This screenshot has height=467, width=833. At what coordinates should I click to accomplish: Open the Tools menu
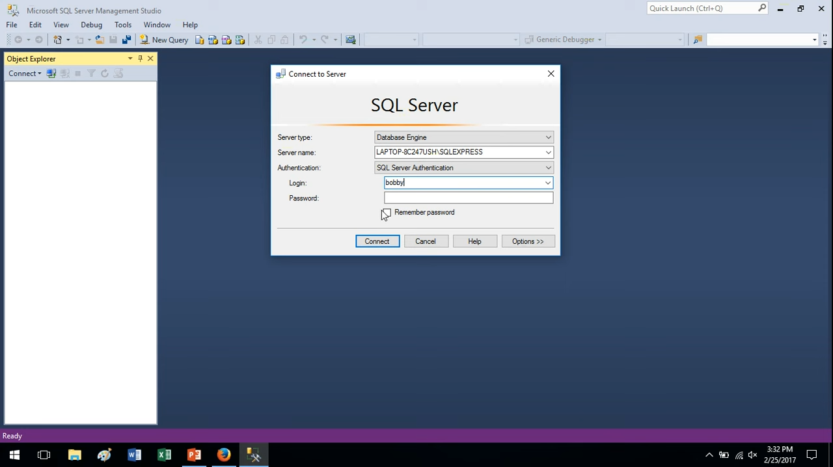click(x=123, y=25)
